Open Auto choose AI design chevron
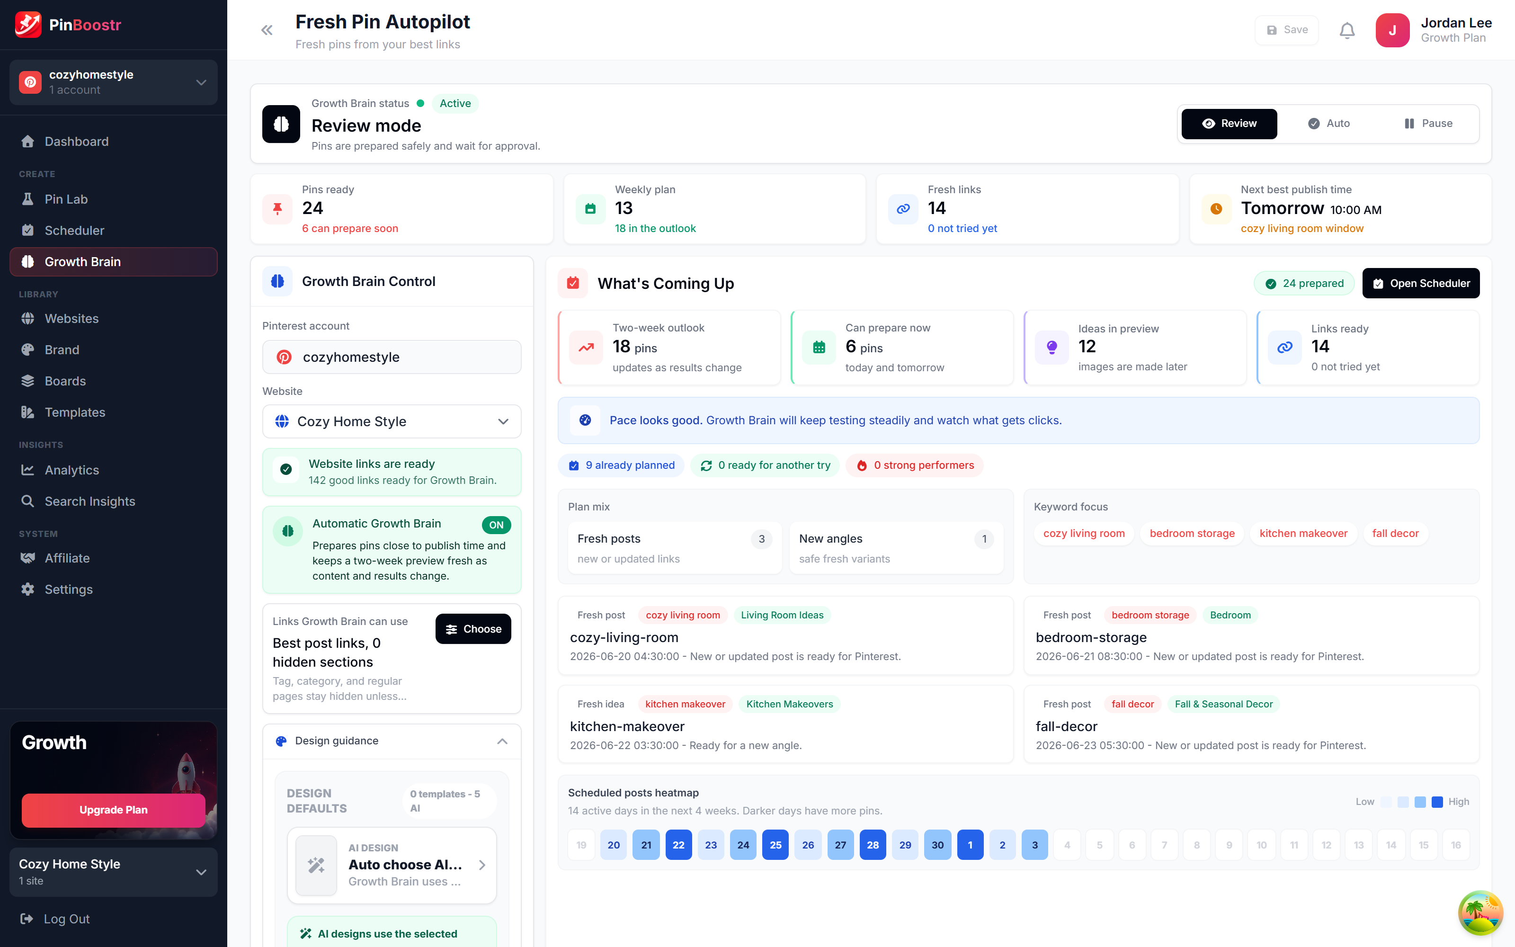Viewport: 1515px width, 947px height. pos(482,865)
